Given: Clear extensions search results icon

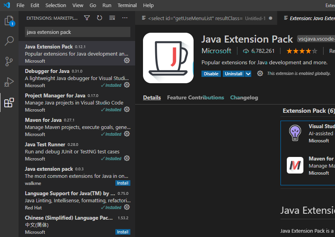Looking at the screenshot, I should tap(112, 18).
